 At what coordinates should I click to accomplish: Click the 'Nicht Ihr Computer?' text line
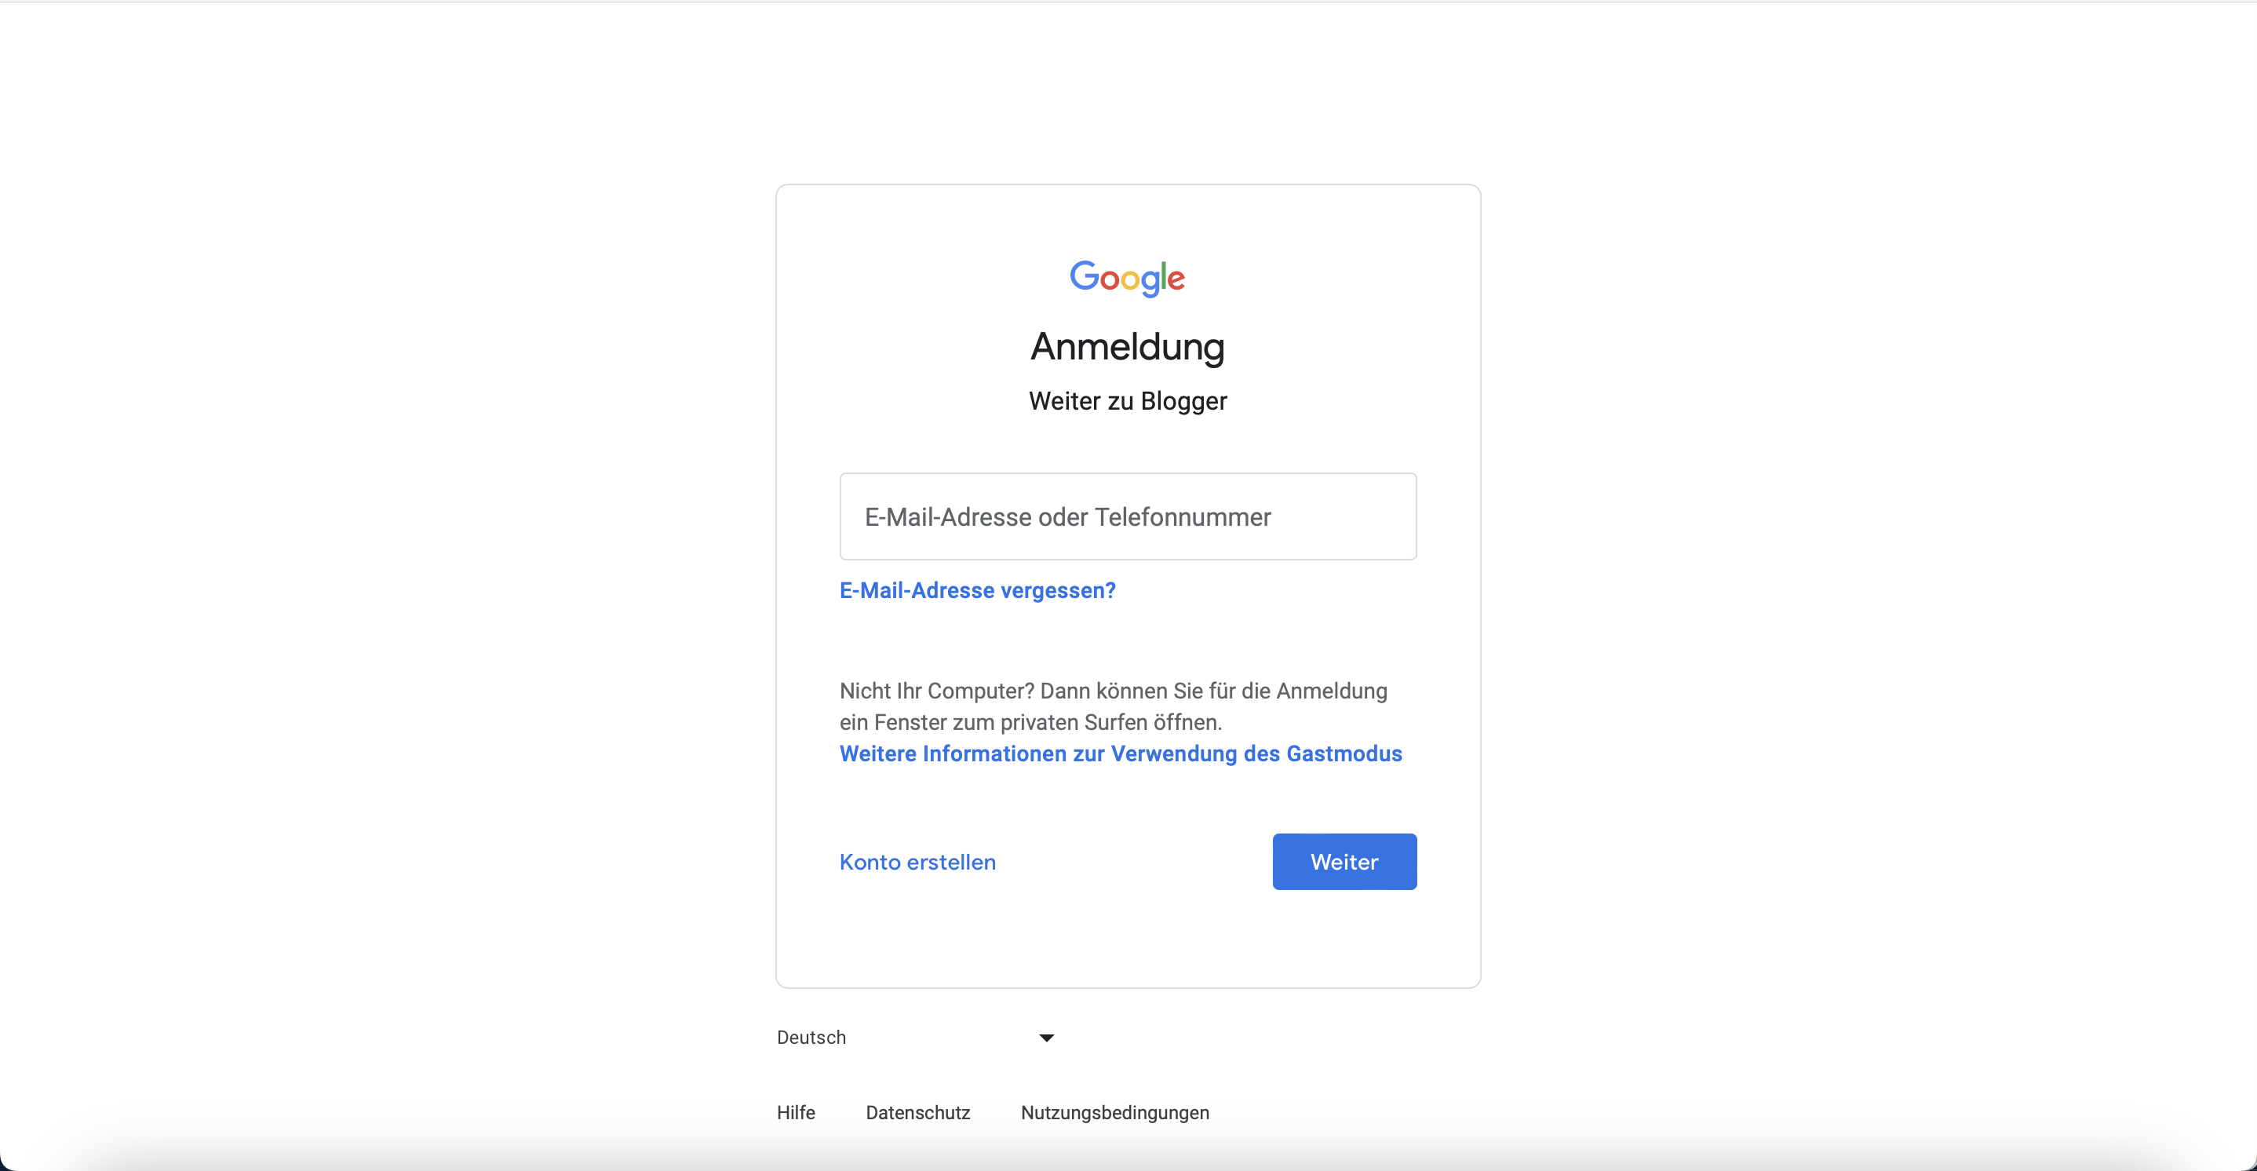[1113, 691]
